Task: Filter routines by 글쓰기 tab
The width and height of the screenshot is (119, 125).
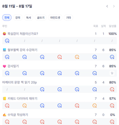Action: click(41, 17)
